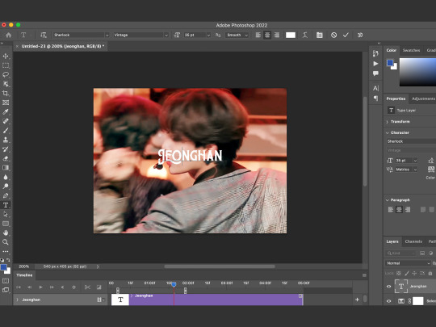Screen dimensions: 436x327
Task: Collapse the Paragraph section
Action: tap(388, 200)
